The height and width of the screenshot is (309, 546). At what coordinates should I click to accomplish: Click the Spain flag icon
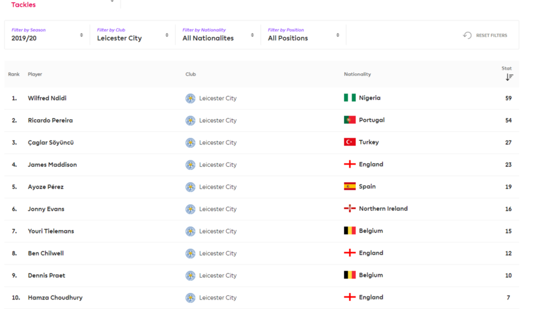349,186
